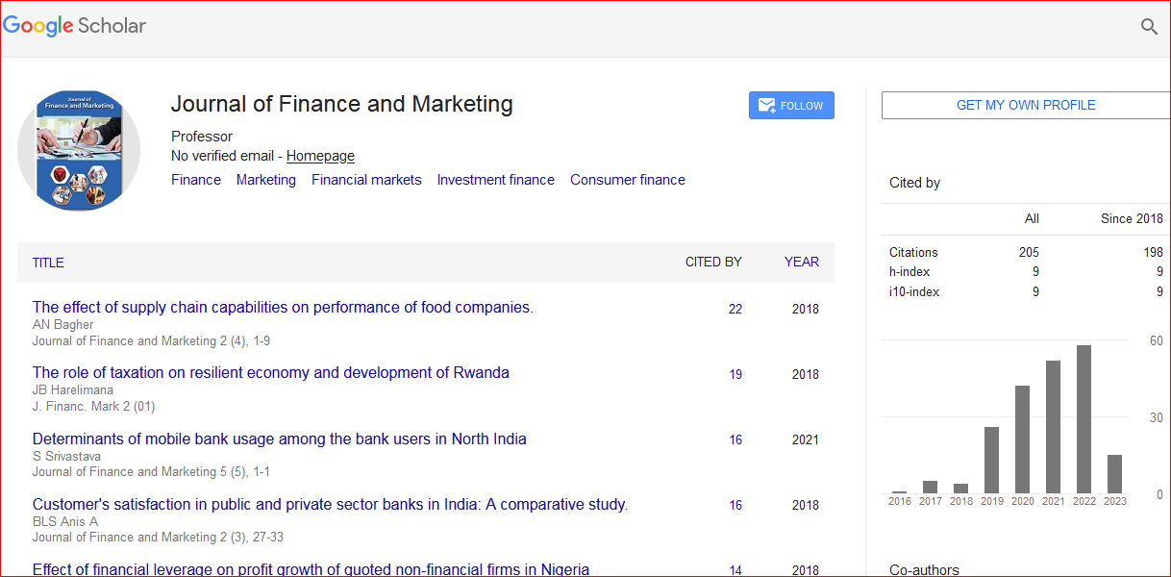Open Consumer finance topic link
The height and width of the screenshot is (577, 1171).
tap(627, 180)
